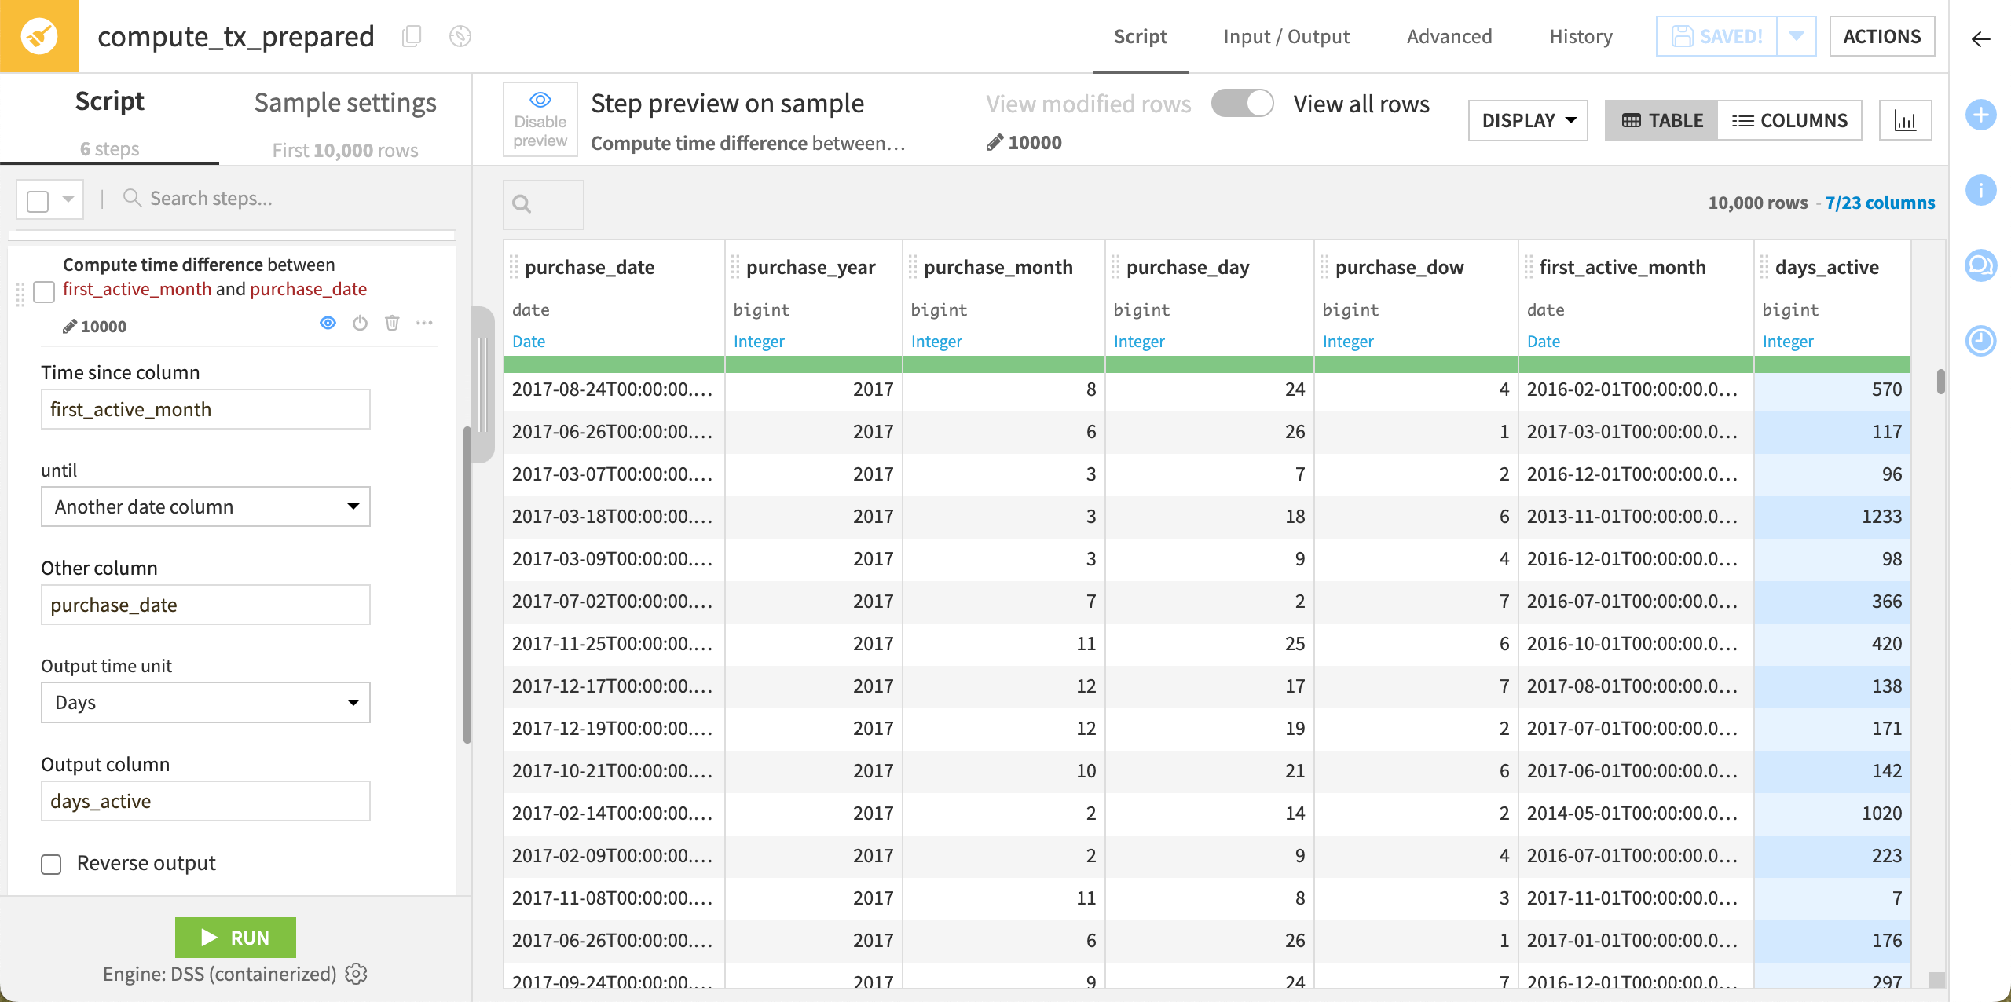Delete the Compute time difference step
This screenshot has height=1002, width=2011.
pyautogui.click(x=392, y=323)
